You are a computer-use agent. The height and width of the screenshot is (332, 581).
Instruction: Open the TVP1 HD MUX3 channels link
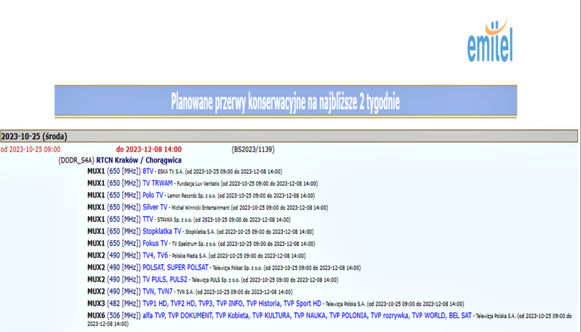pos(232,304)
